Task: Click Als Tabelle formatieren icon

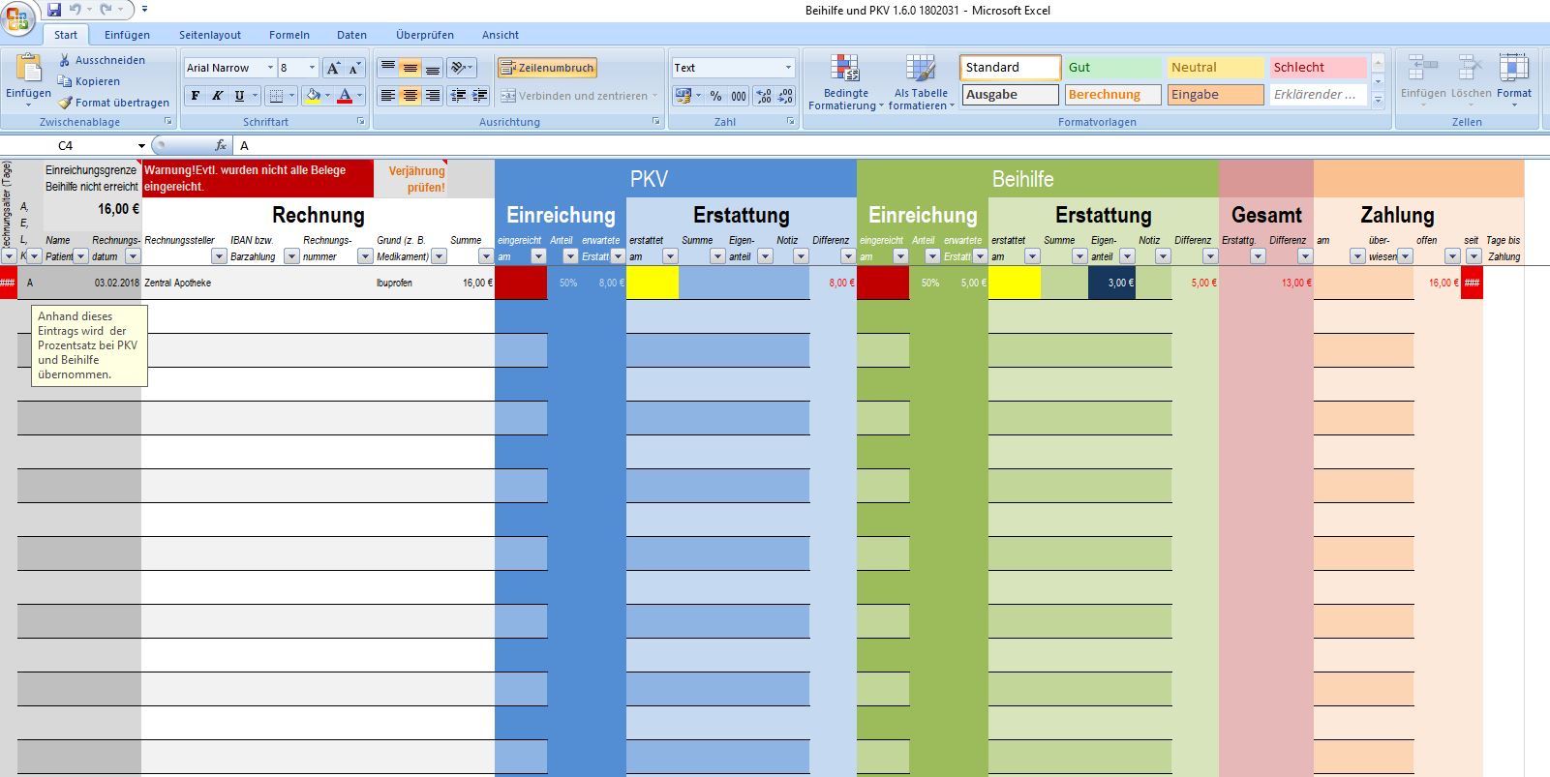Action: point(921,81)
